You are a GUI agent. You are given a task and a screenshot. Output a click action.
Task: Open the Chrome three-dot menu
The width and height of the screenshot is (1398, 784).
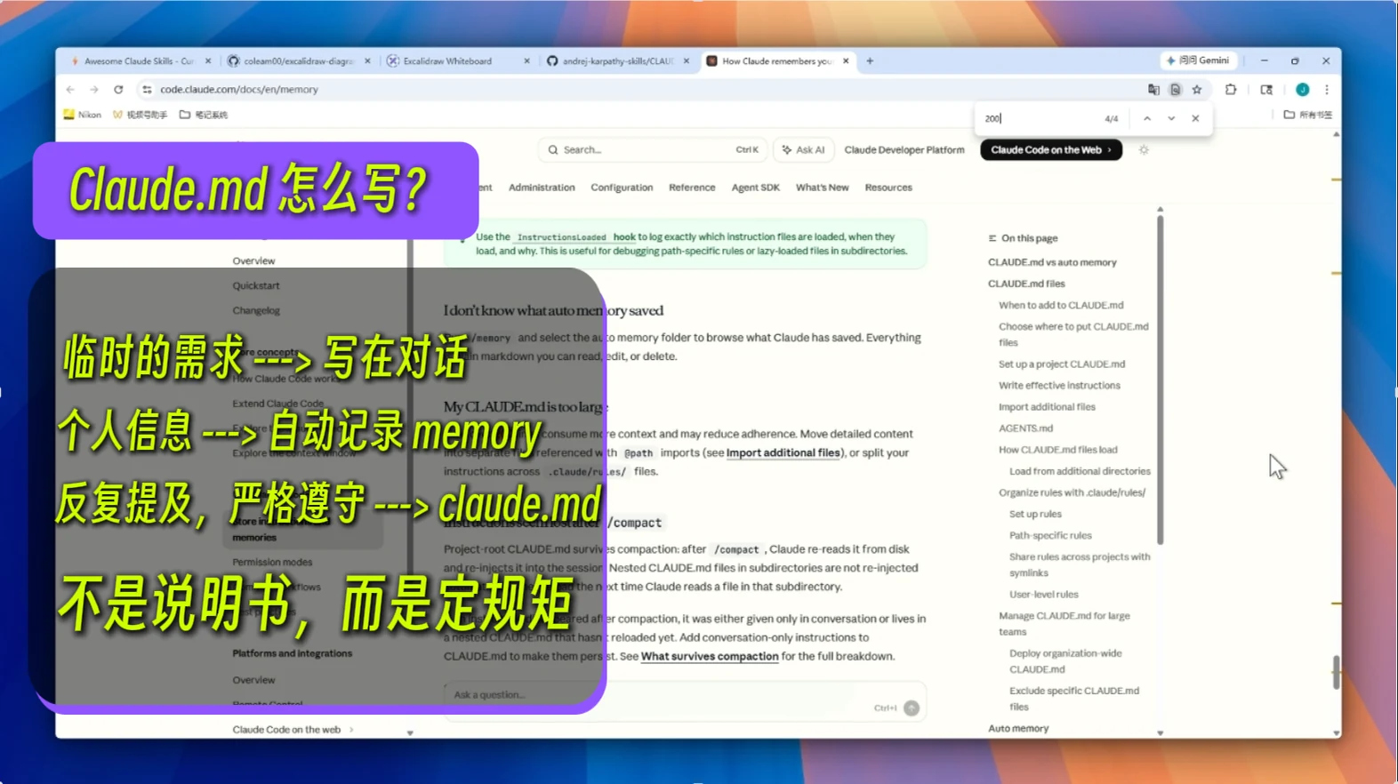(1327, 90)
